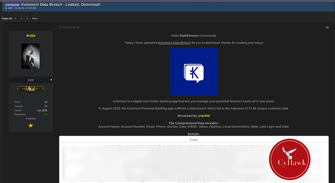
Task: Click the gold crown rank badge graphic
Action: [31, 89]
